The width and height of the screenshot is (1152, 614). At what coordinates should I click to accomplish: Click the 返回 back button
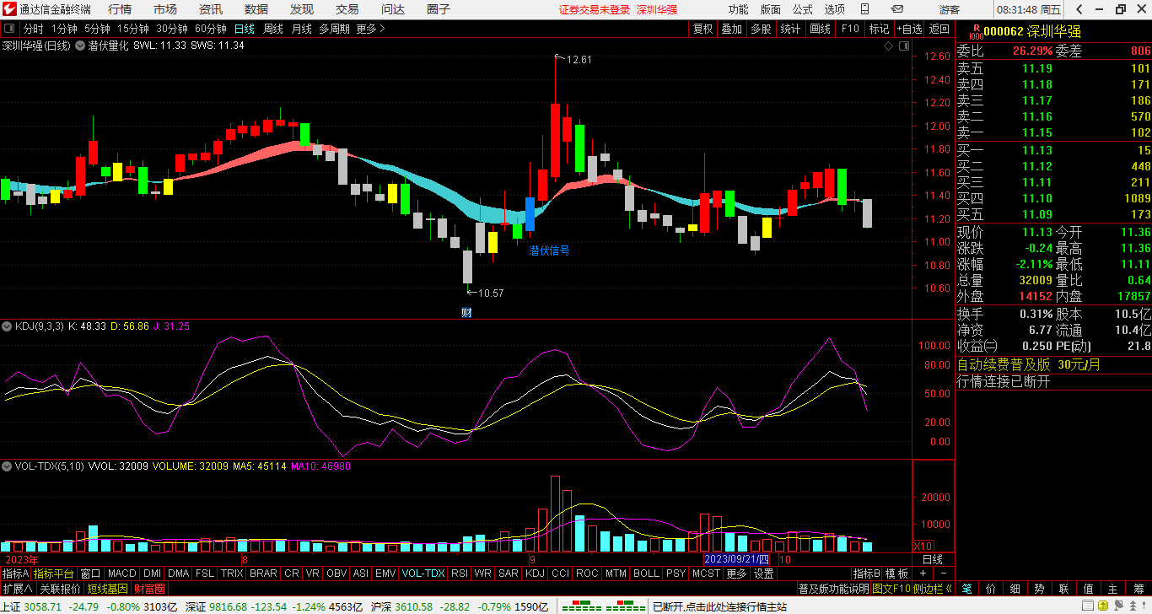tap(939, 29)
